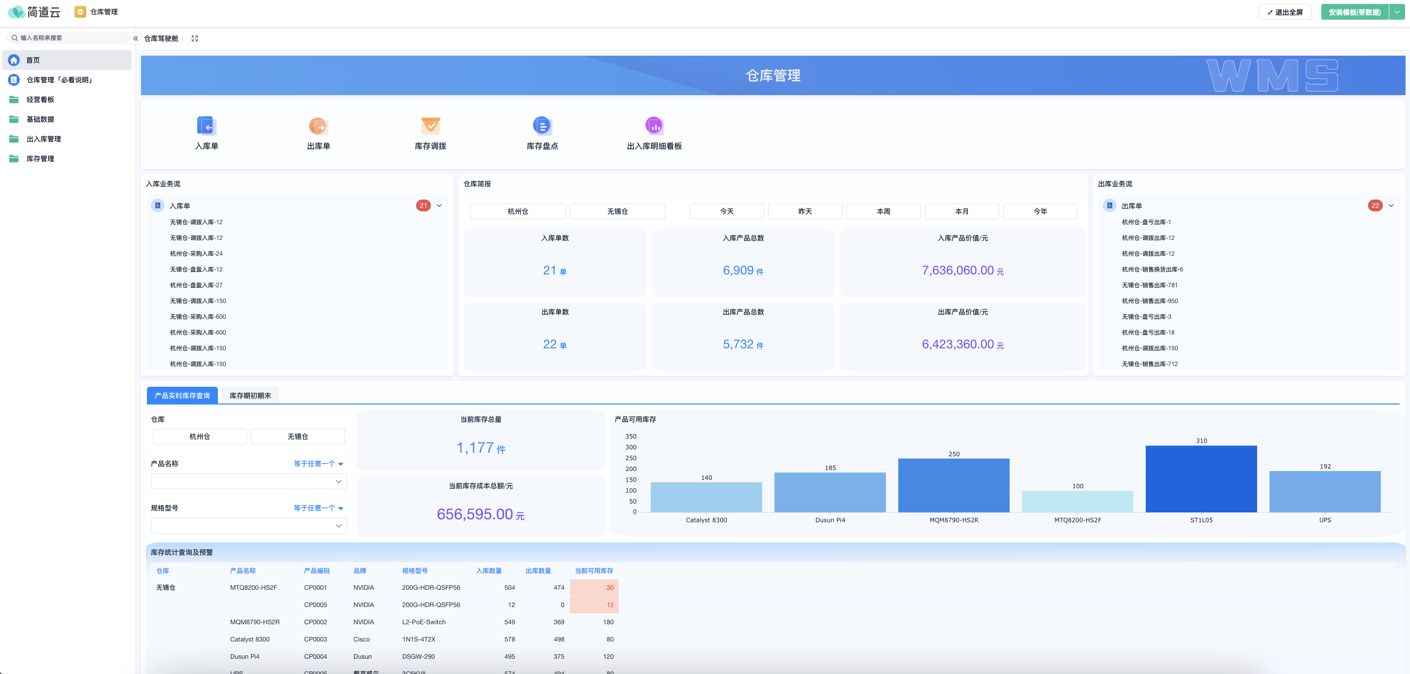Open dropdown arrow next to 安装模板 button
The width and height of the screenshot is (1410, 674).
(1397, 12)
